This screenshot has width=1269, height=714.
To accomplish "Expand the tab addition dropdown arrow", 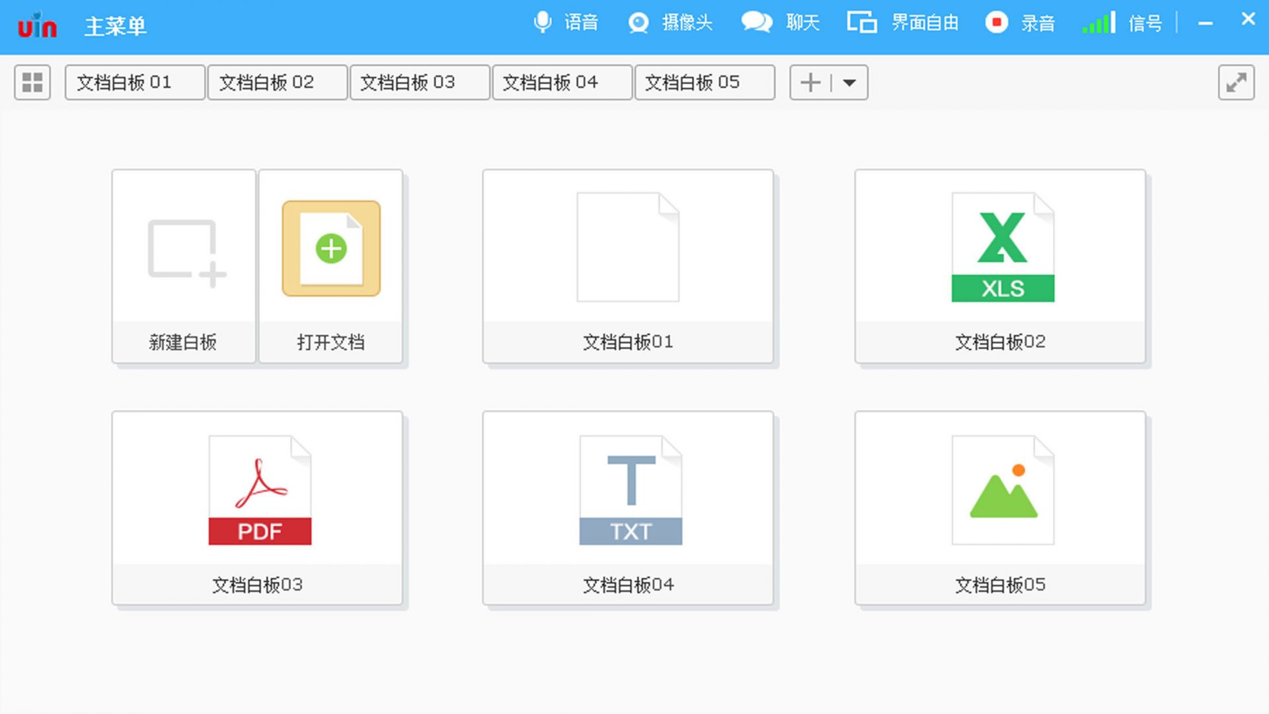I will (x=850, y=82).
